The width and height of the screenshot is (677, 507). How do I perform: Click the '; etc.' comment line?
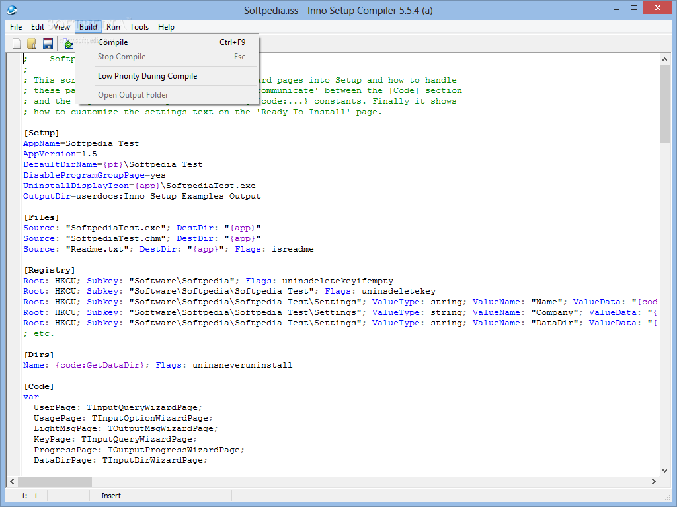click(x=39, y=333)
